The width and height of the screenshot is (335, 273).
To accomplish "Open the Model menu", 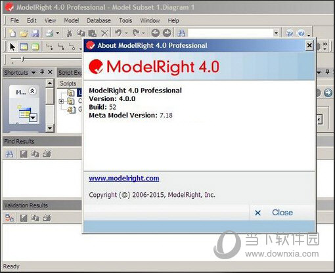I will pos(72,20).
